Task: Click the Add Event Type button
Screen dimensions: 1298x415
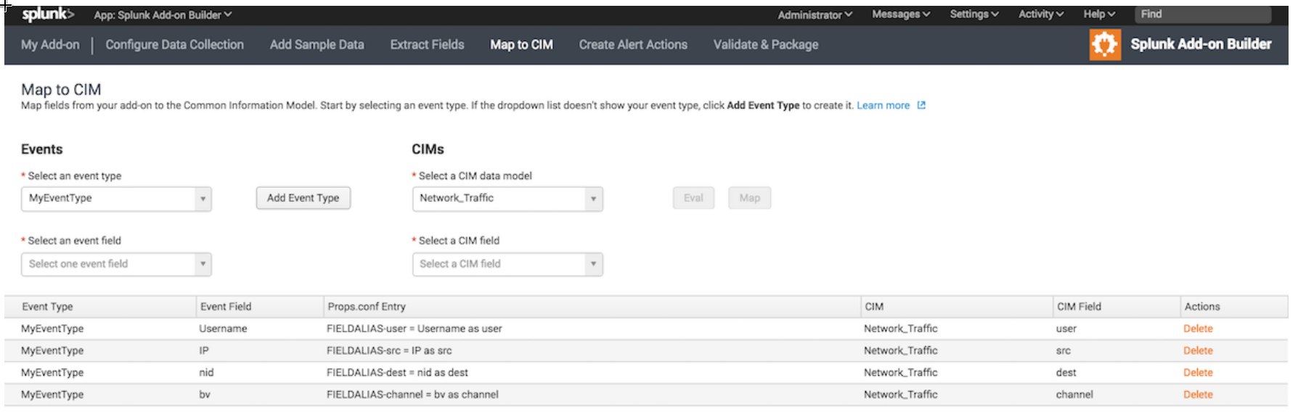Action: click(x=303, y=198)
